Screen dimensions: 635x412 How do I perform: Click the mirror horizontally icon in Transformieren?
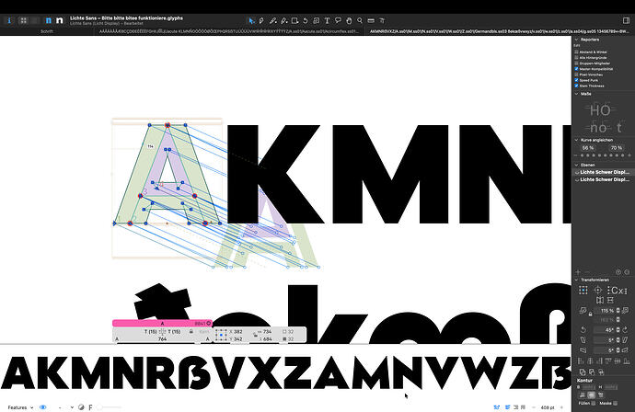600,300
